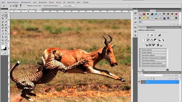This screenshot has width=182, height=102.
Task: Swap foreground and background colors
Action: click(6, 46)
